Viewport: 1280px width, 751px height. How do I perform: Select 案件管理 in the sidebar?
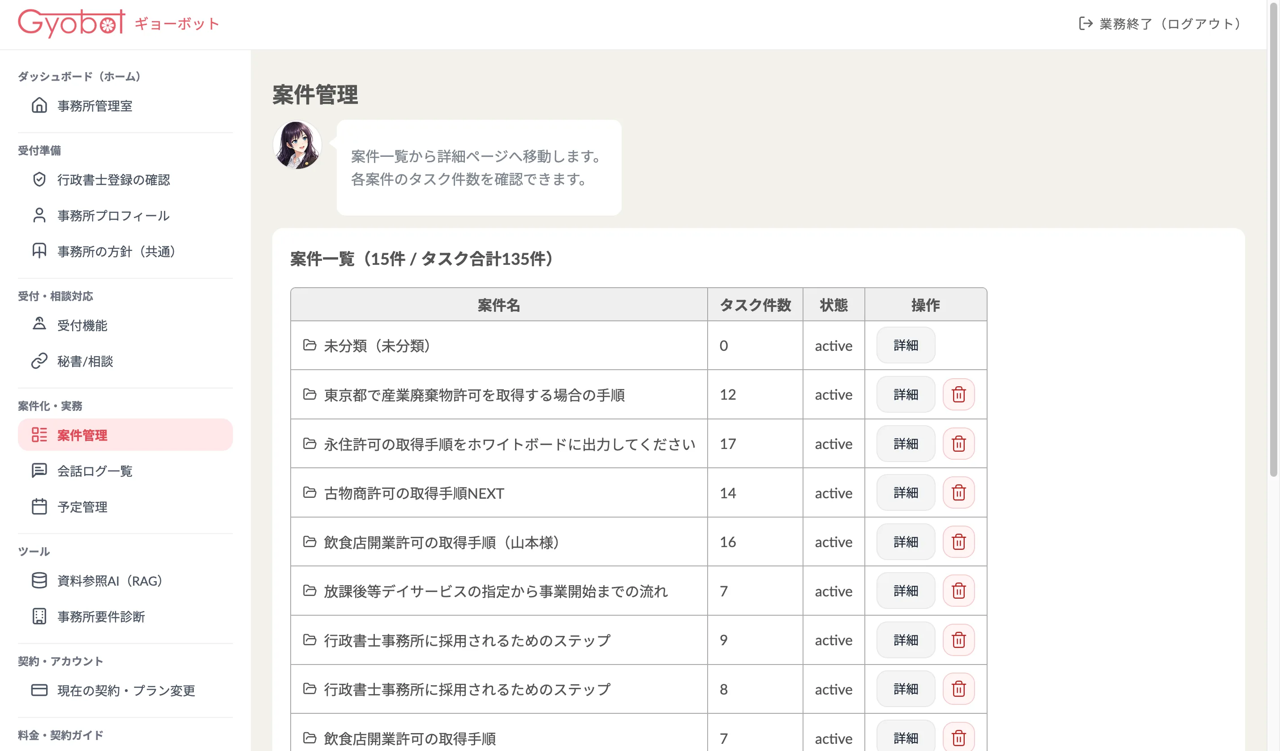point(82,436)
